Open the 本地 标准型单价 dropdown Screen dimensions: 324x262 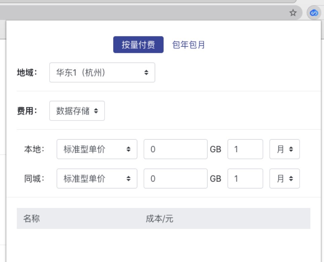coord(97,149)
